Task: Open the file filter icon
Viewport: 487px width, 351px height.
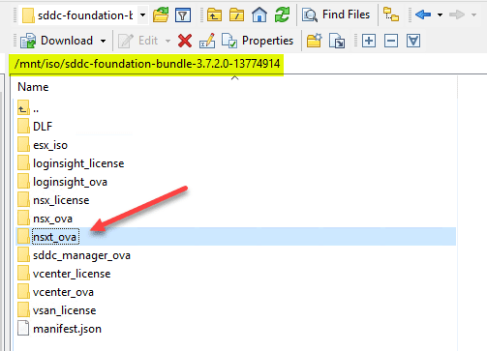Action: click(183, 15)
